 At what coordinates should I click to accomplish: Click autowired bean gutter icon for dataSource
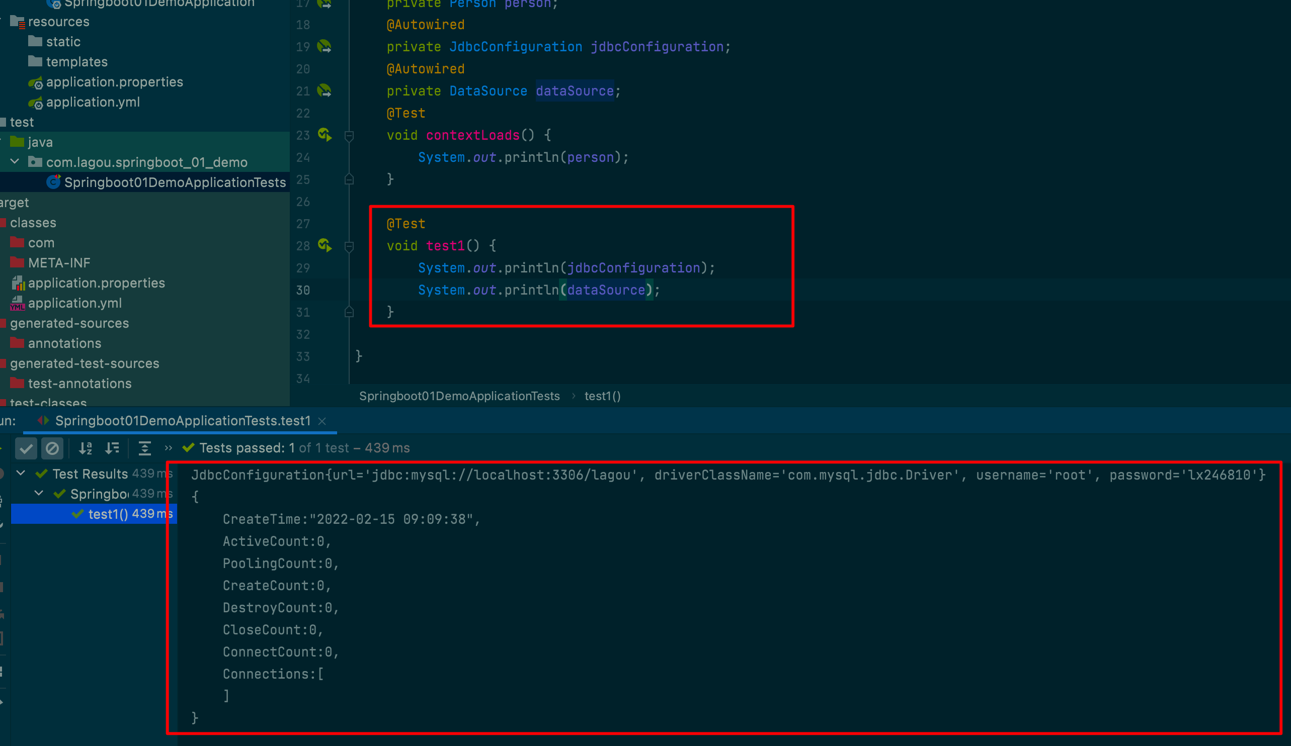pyautogui.click(x=325, y=90)
